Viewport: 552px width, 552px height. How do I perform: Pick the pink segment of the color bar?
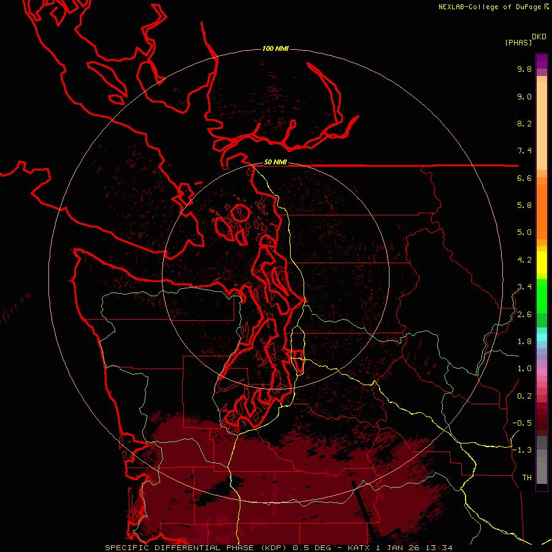[x=542, y=372]
